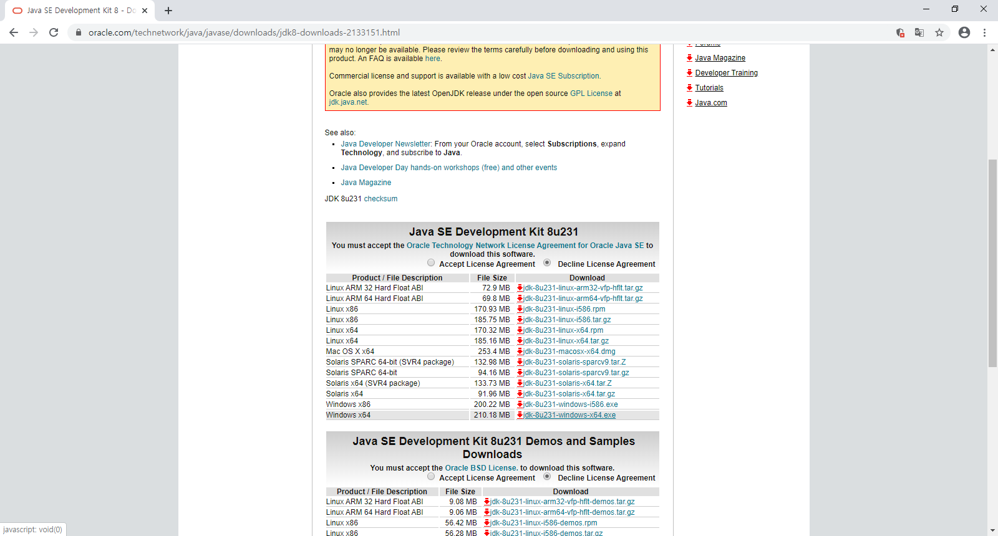Click download arrow icon for macosx-x64.dmg
This screenshot has width=998, height=536.
520,352
